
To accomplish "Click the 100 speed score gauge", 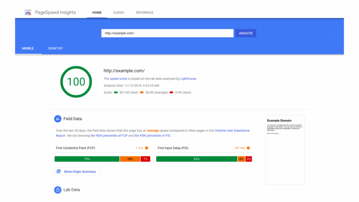I will [x=76, y=82].
